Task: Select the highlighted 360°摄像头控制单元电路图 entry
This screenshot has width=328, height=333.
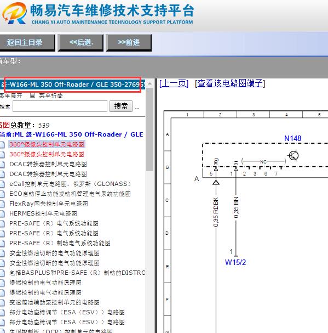Action: point(47,144)
